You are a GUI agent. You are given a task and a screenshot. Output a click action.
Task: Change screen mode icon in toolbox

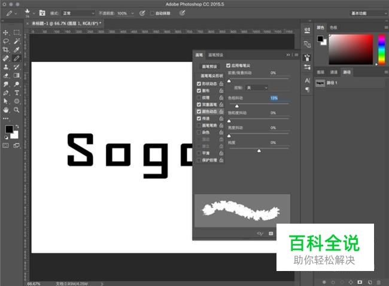coord(17,146)
